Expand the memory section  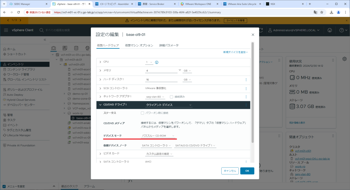(x=100, y=71)
